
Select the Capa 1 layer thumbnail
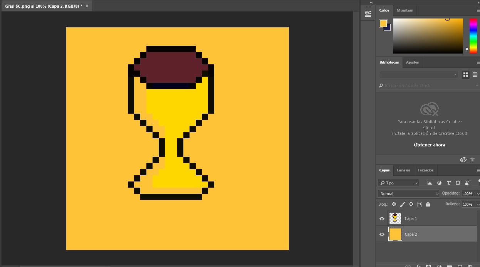coord(395,218)
